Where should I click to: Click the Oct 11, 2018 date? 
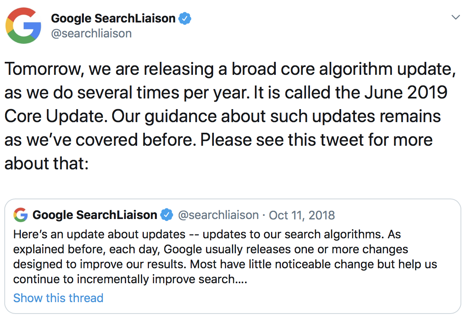click(302, 215)
